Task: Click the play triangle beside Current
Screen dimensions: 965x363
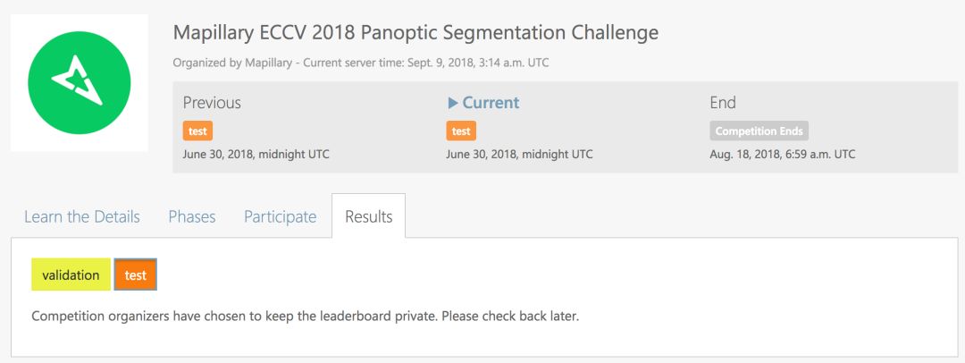Action: (x=452, y=103)
